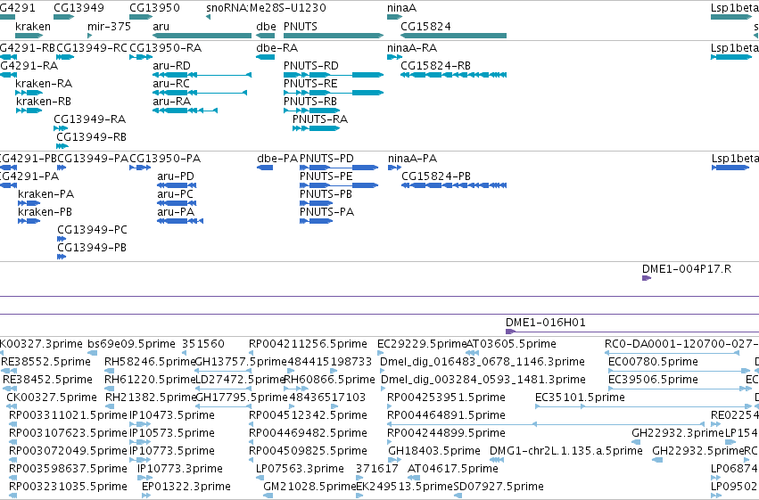
Task: Select the ninaA gene label
Action: click(x=401, y=8)
